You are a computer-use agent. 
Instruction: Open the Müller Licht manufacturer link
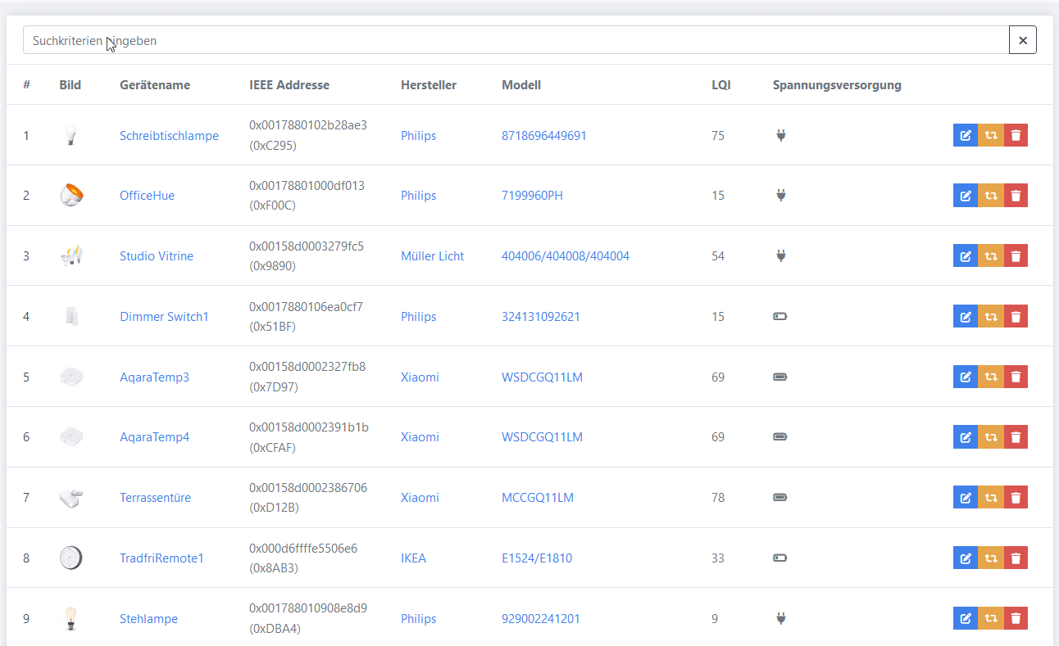pyautogui.click(x=432, y=256)
